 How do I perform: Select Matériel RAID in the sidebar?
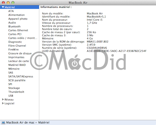(x=17, y=65)
